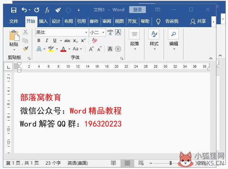The image size is (228, 169).
Task: Undo the last action
Action: pyautogui.click(x=24, y=10)
